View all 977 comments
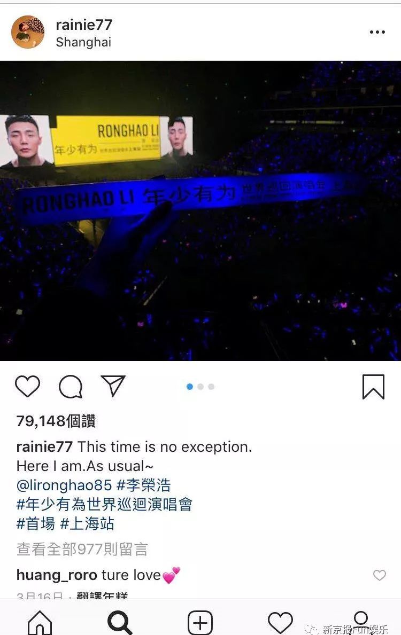This screenshot has height=635, width=401. [82, 549]
